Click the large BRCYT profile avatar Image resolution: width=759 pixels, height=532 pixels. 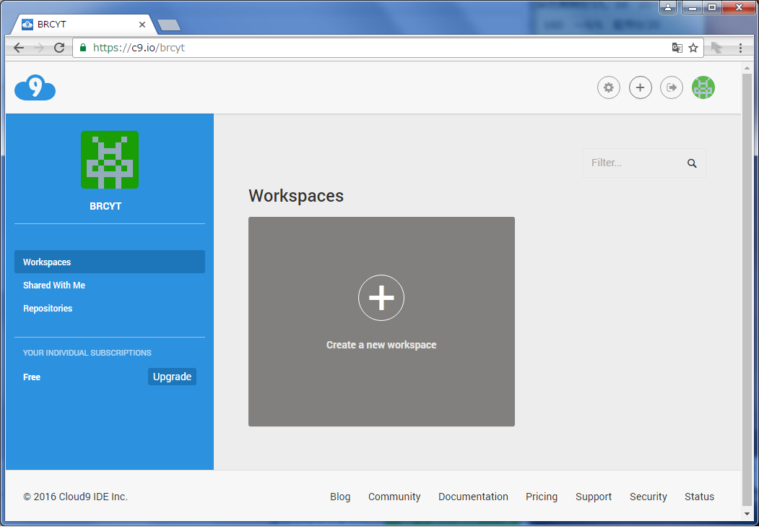[x=110, y=160]
